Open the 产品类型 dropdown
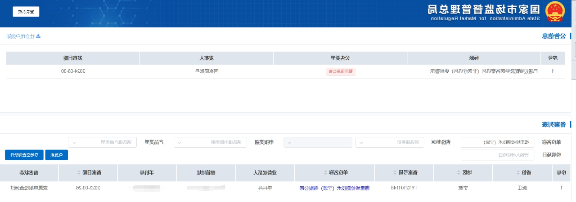This screenshot has width=576, height=202. (x=102, y=142)
